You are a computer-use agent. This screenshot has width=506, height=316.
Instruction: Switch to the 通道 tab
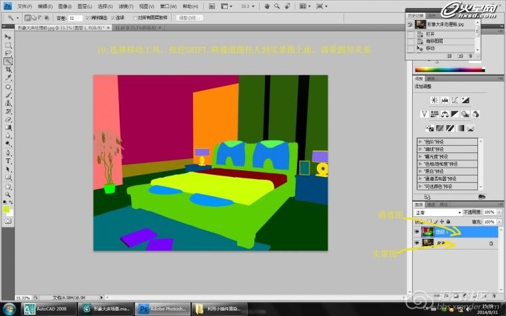pyautogui.click(x=431, y=204)
